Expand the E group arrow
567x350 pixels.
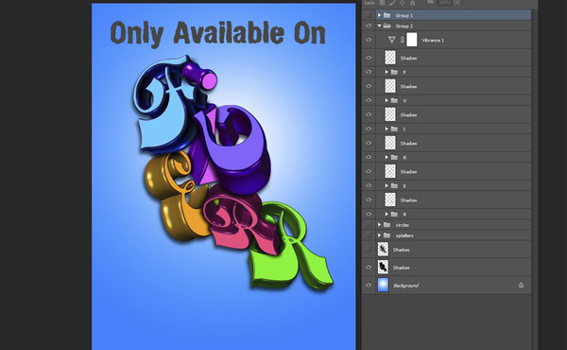(387, 185)
